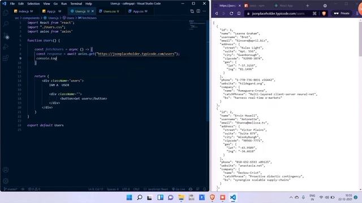Click the open changes icon in editor toolbar
Viewport: 362px width, 203px height.
192,11
